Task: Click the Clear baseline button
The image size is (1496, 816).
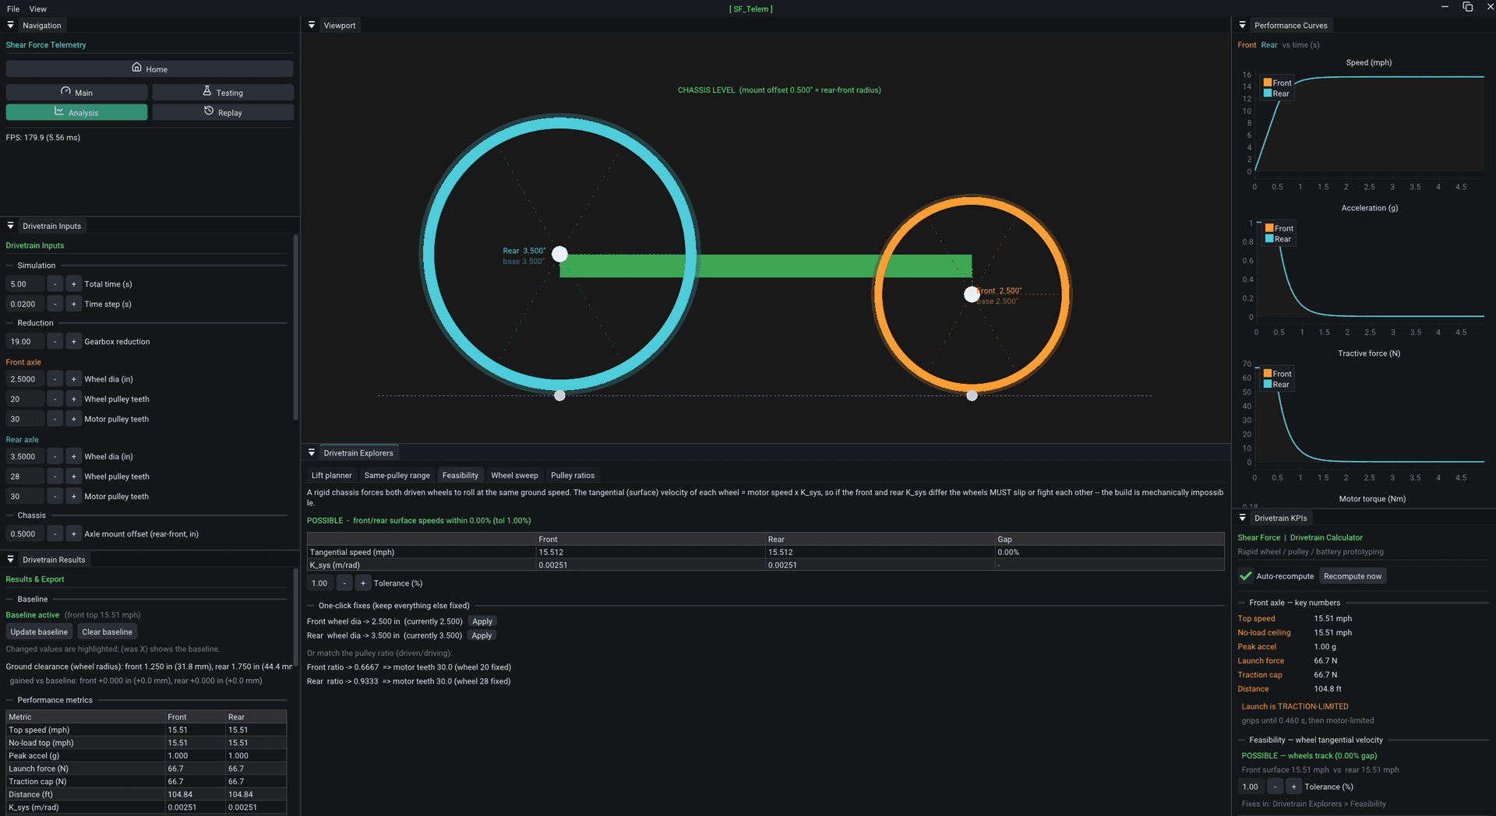Action: 107,631
